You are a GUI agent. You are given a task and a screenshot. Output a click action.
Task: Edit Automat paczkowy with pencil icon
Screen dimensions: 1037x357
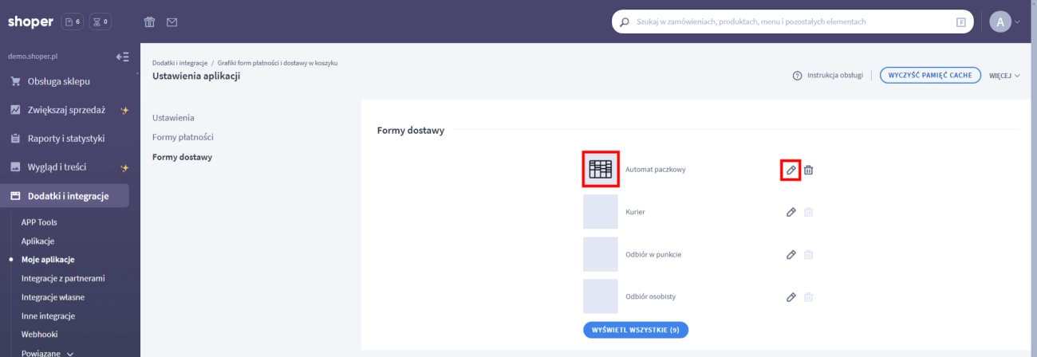[791, 170]
